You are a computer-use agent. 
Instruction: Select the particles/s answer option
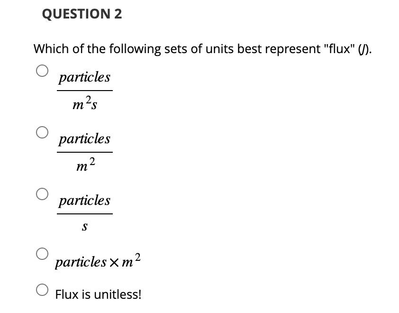pos(43,193)
